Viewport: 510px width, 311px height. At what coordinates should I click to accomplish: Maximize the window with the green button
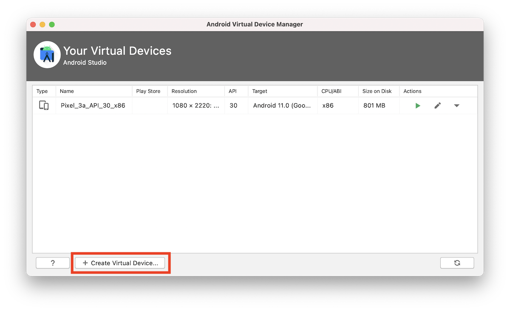click(52, 24)
